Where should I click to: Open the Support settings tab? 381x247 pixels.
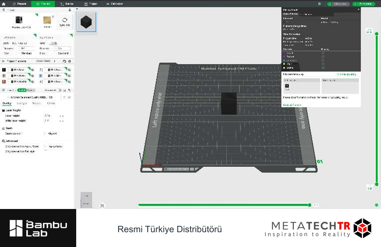[x=37, y=103]
